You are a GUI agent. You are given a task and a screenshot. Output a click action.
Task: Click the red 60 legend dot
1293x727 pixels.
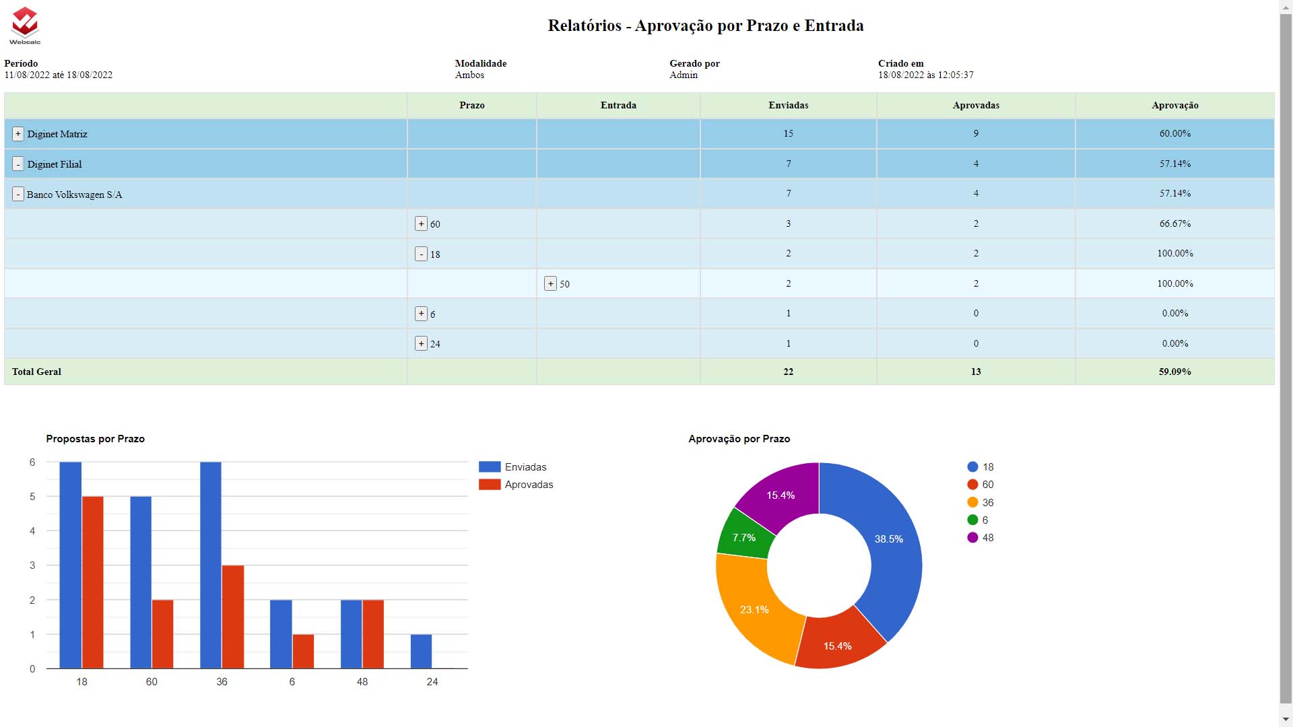tap(972, 484)
